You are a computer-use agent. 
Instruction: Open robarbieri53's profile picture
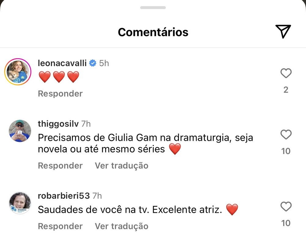point(20,203)
